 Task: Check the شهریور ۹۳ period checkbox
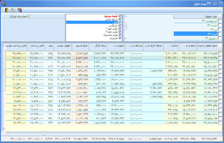220,38
